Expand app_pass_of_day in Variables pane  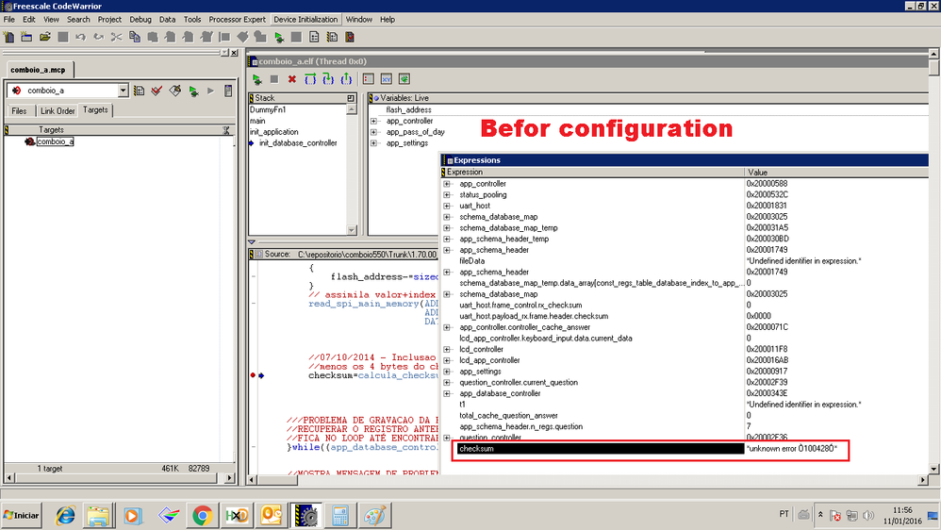(x=374, y=132)
